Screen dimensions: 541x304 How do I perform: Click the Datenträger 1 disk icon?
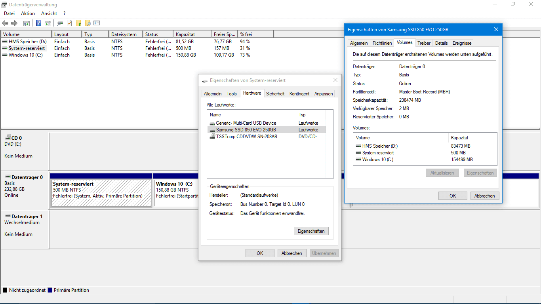(8, 216)
